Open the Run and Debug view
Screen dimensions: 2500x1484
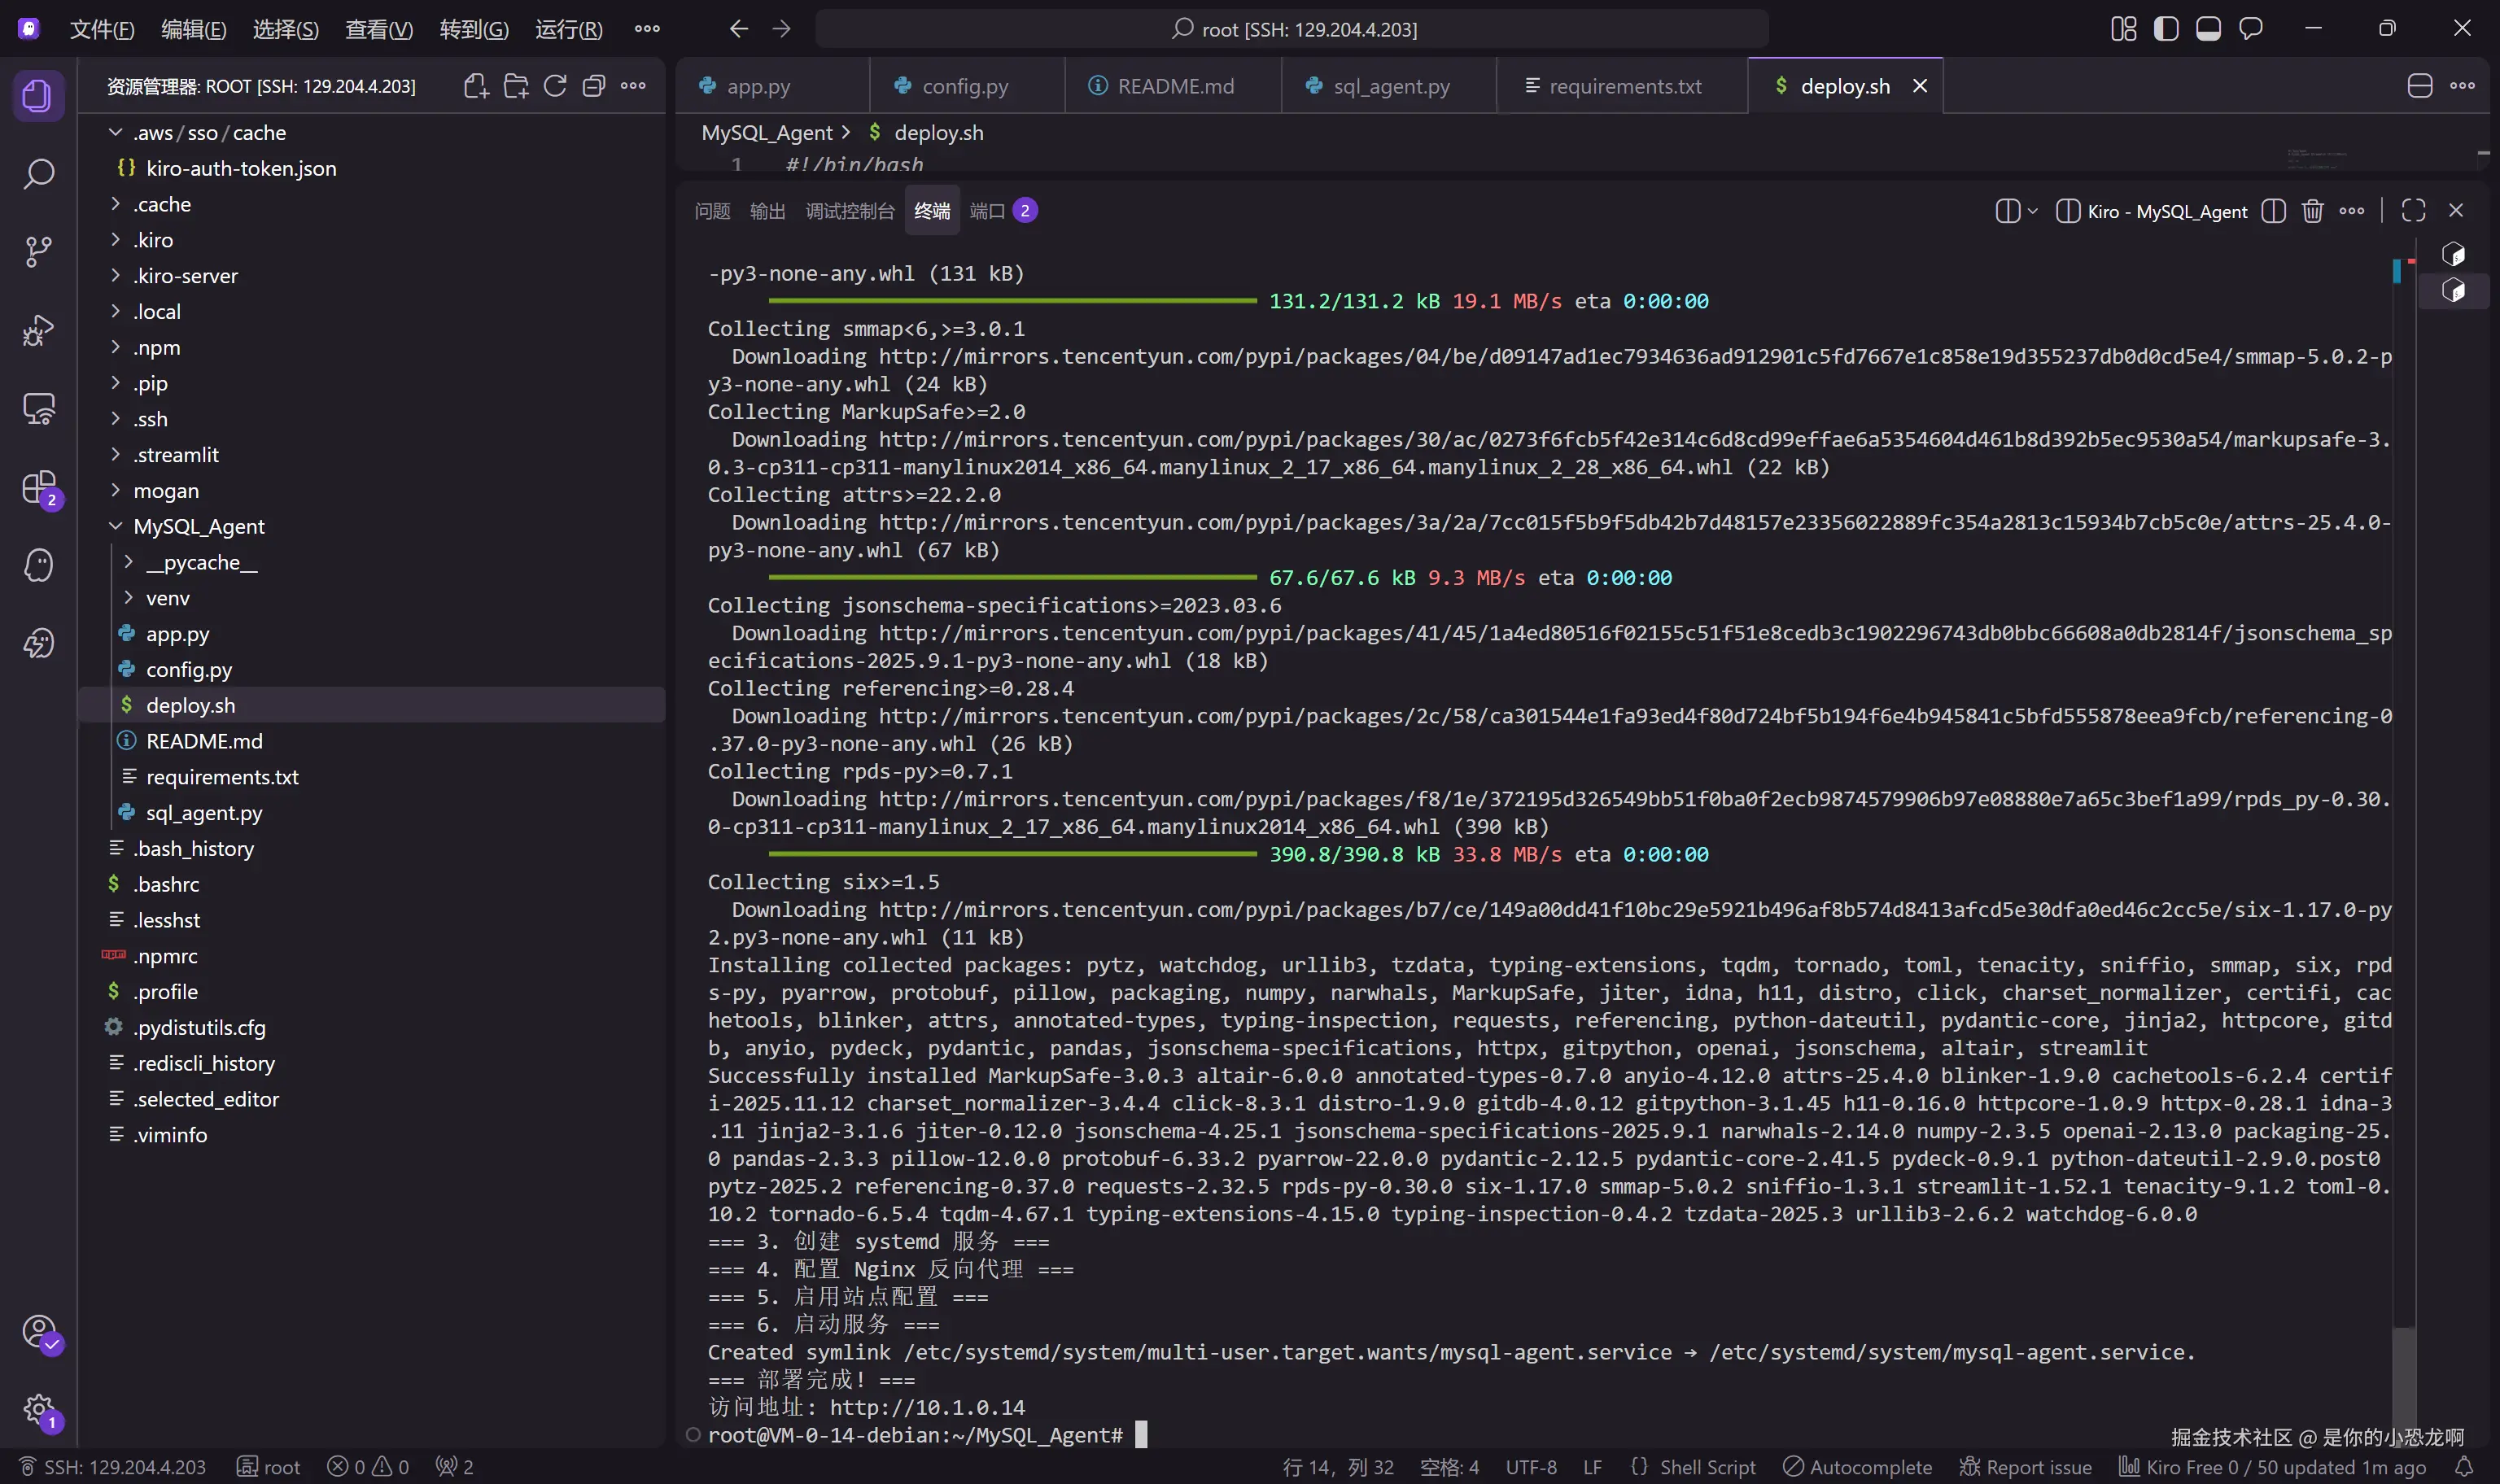[38, 330]
